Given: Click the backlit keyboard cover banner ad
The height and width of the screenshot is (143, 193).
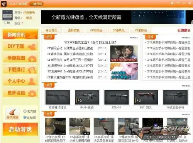Looking at the screenshot, I should coord(117,17).
